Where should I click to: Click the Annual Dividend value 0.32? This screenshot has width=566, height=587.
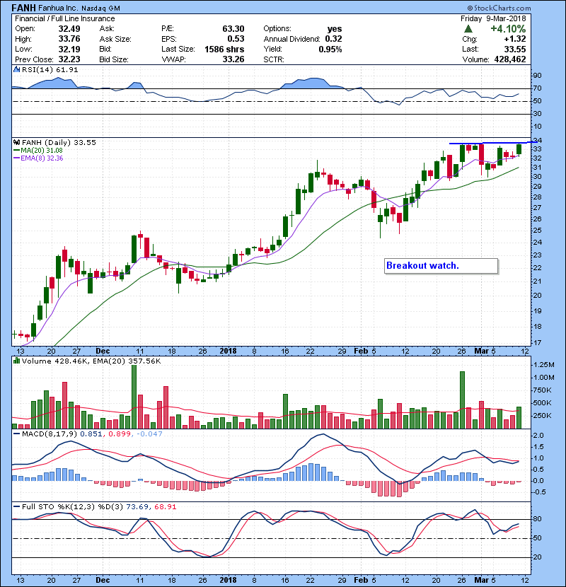pos(333,39)
